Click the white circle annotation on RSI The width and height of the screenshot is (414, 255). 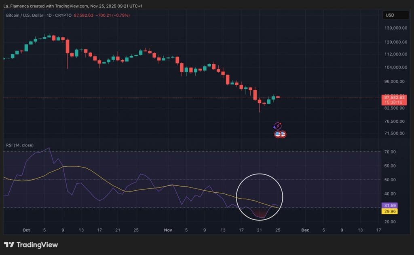tap(260, 174)
